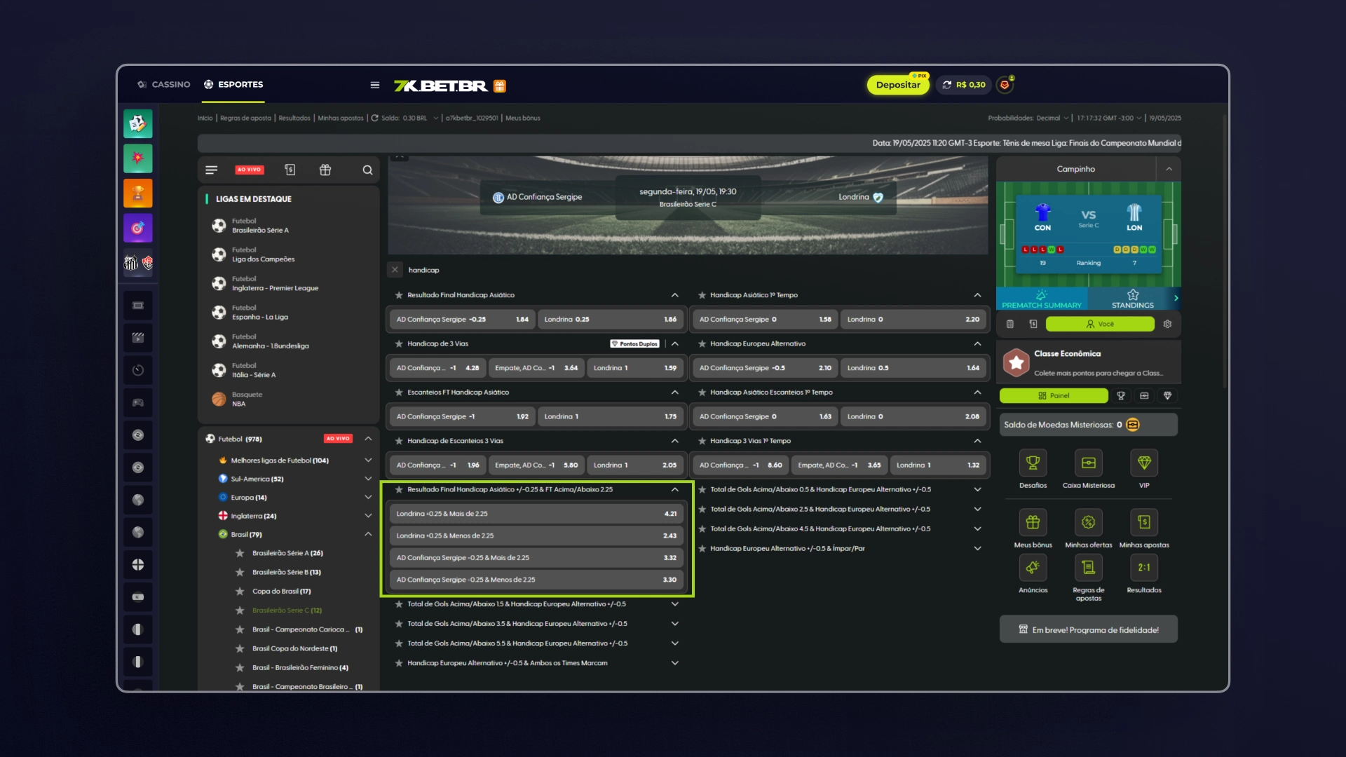This screenshot has height=757, width=1346.
Task: Click Em breve! Programa de fidelidade banner
Action: 1088,629
